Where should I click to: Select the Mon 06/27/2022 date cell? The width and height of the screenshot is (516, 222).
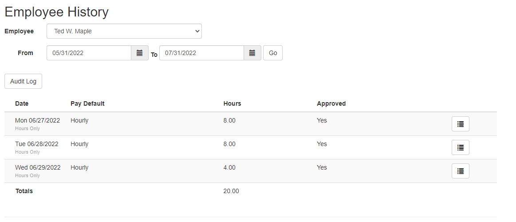tap(37, 120)
